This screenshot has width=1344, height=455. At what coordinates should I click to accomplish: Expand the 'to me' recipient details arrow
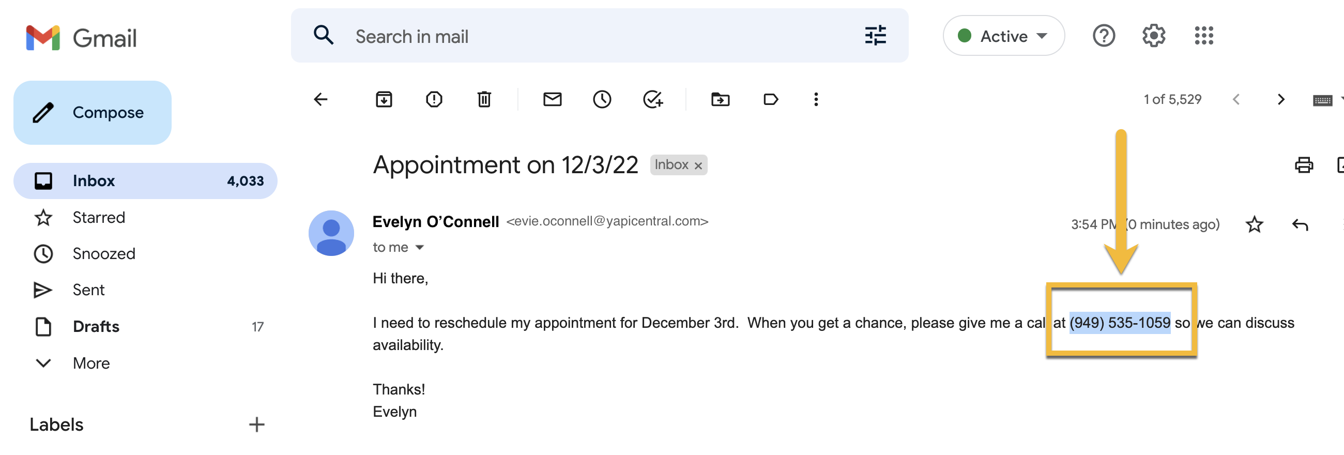point(419,247)
